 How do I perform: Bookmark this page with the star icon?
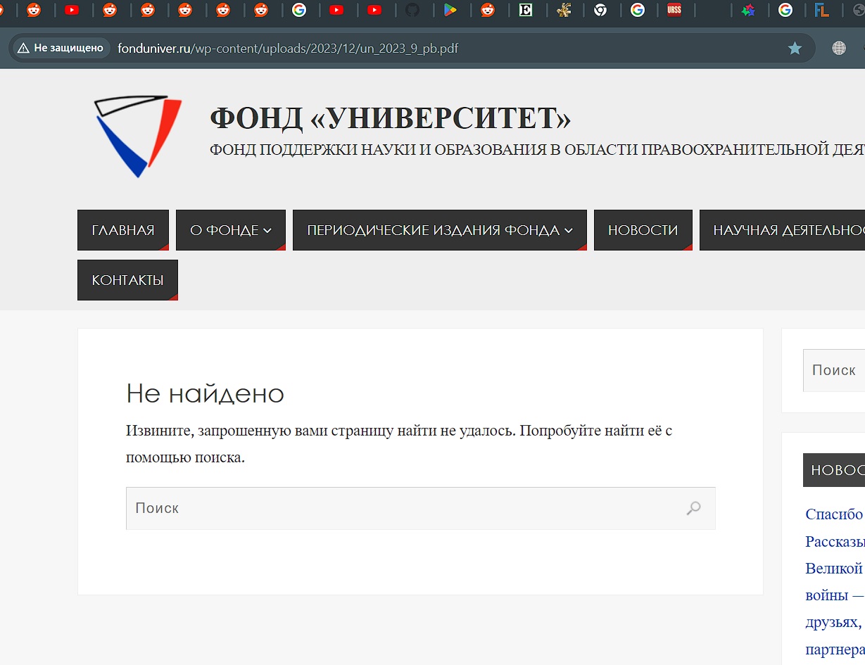[x=795, y=48]
